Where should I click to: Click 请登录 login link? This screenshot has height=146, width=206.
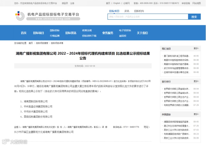pos(65,3)
